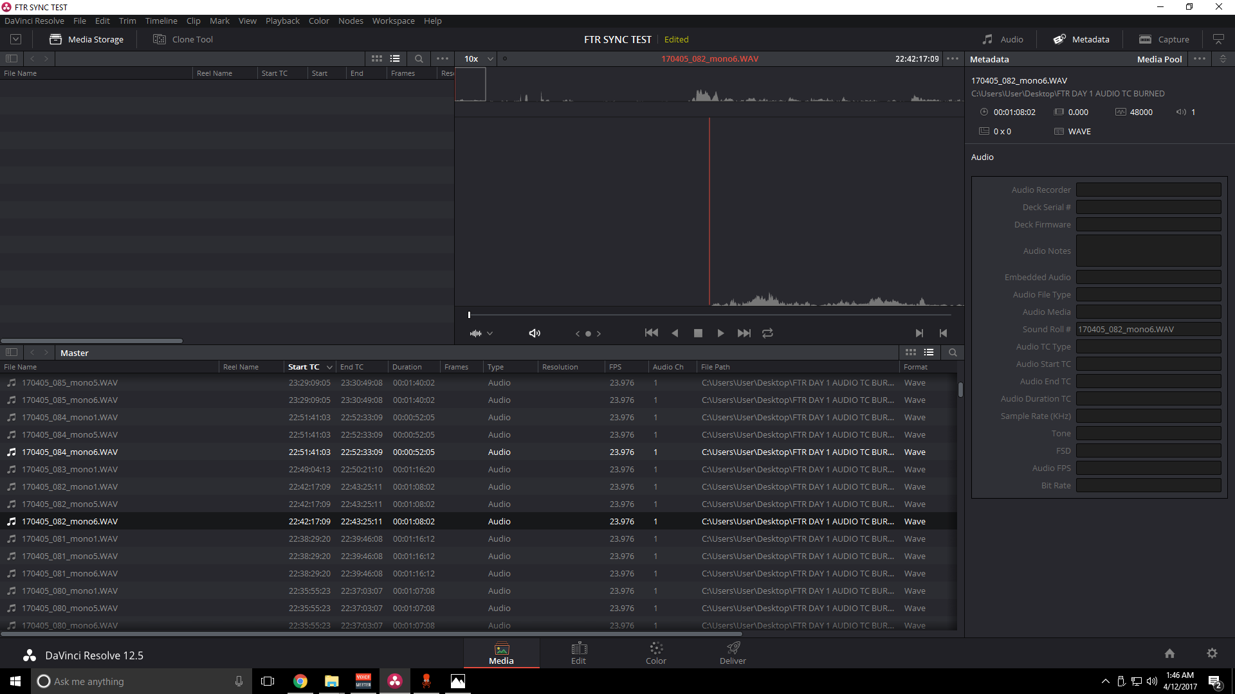Open viewer options three-dot menu

[953, 58]
